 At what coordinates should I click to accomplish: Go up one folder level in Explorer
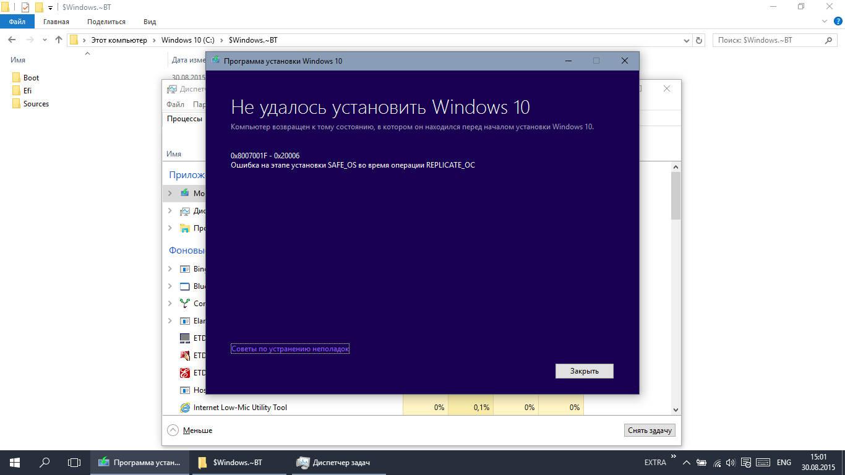click(59, 40)
